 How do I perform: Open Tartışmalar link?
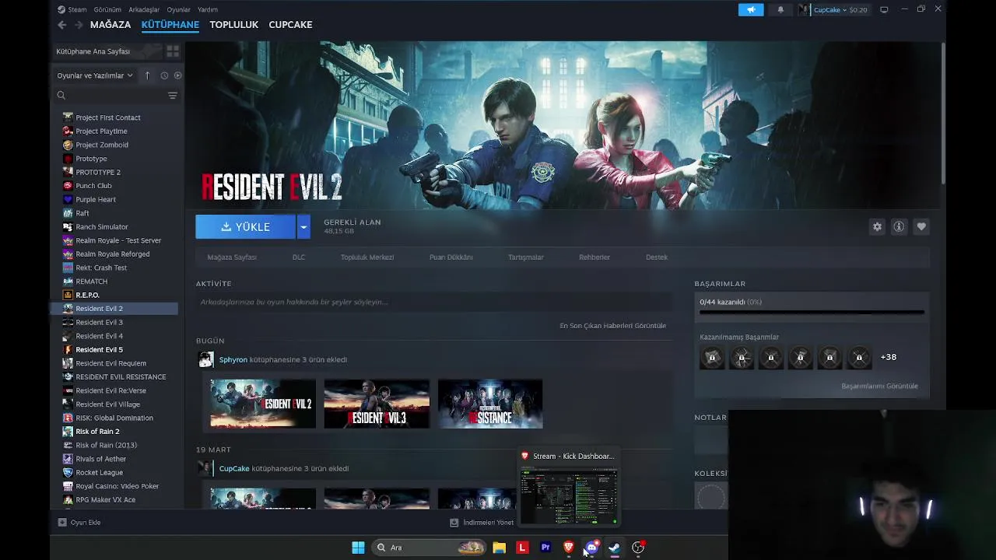point(526,257)
